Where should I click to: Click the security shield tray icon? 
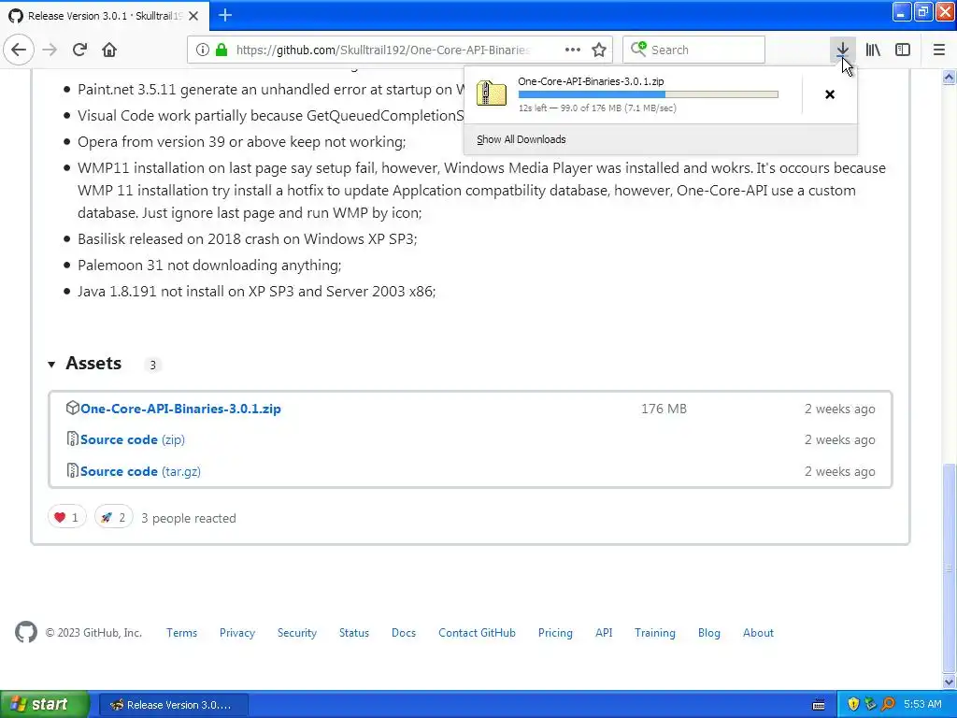tap(853, 705)
